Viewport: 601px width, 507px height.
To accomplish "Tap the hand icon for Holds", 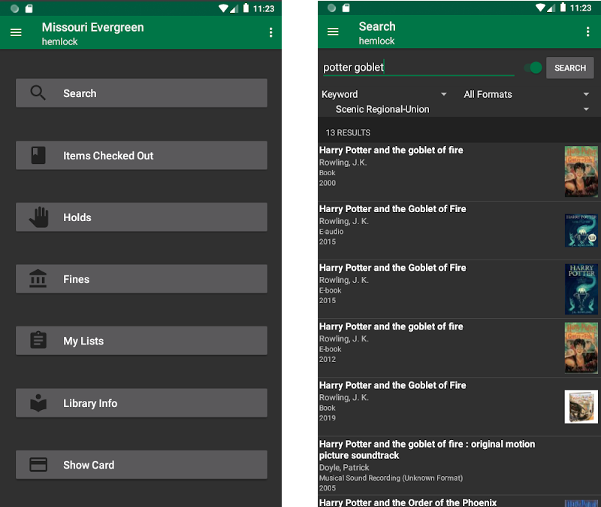I will coord(39,217).
